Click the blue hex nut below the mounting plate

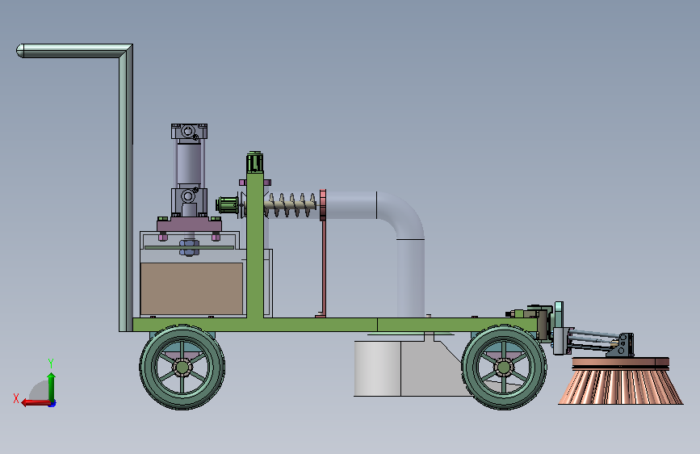tap(189, 249)
